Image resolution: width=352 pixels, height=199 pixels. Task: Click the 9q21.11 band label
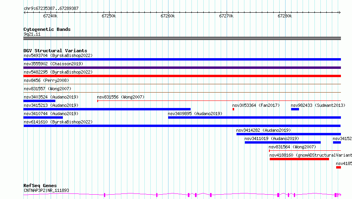pyautogui.click(x=32, y=34)
